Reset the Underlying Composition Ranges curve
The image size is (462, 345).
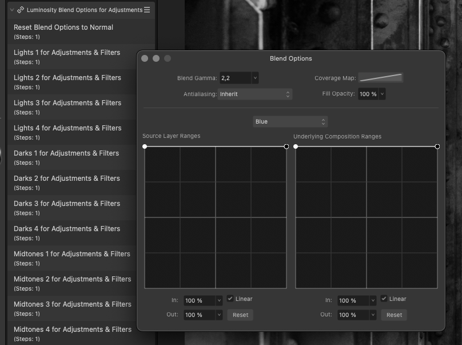(394, 315)
